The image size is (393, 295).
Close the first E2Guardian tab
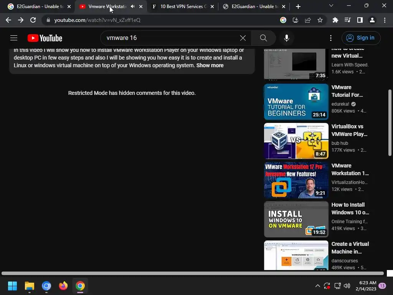69,7
